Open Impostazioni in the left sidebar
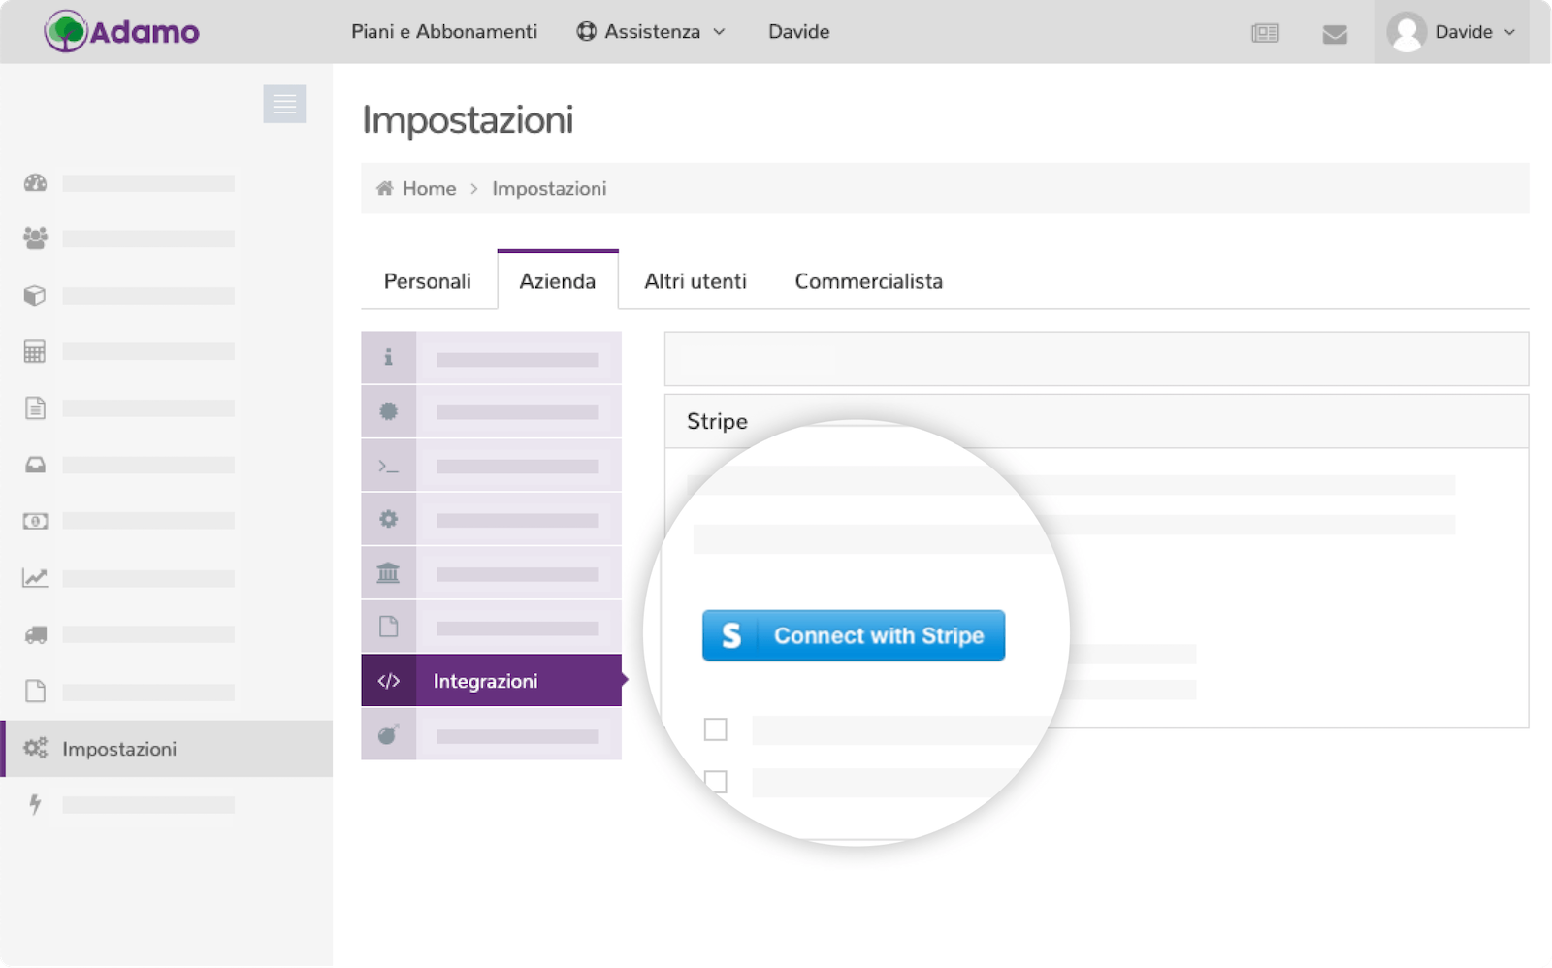The image size is (1552, 968). tap(167, 749)
